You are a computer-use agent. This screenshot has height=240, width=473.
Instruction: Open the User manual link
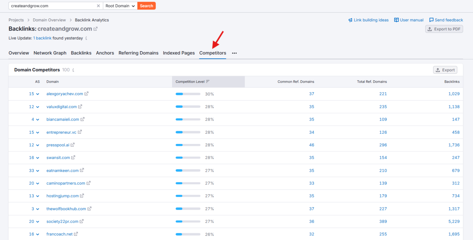pyautogui.click(x=409, y=20)
